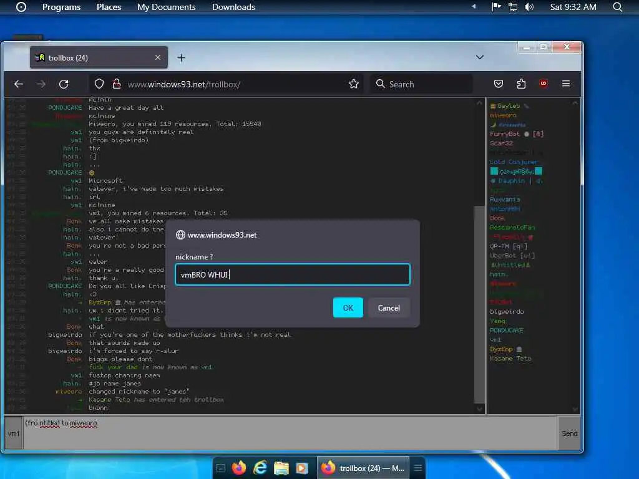This screenshot has height=479, width=639.
Task: Launch Internet Explorer style browser icon
Action: pyautogui.click(x=260, y=468)
